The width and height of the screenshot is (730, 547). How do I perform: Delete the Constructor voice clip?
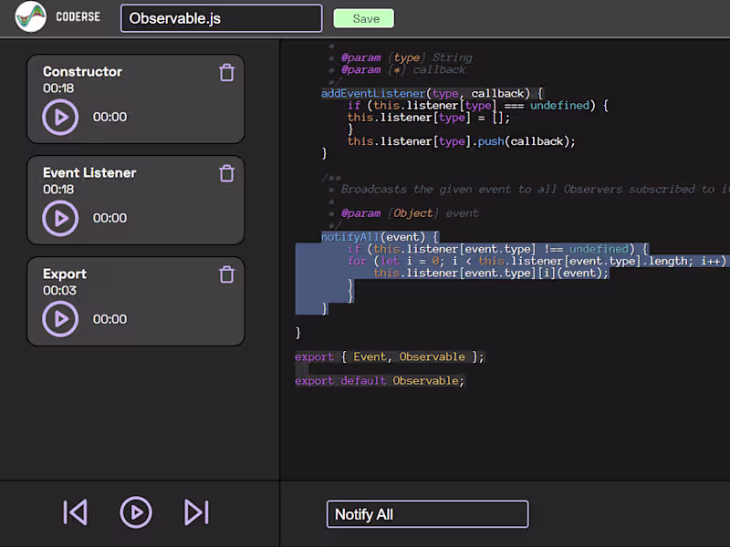226,72
